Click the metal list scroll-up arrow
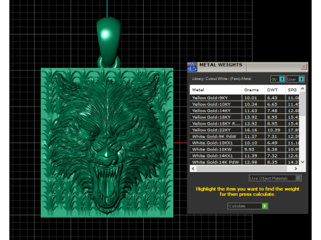321x240 pixels. pos(302,89)
